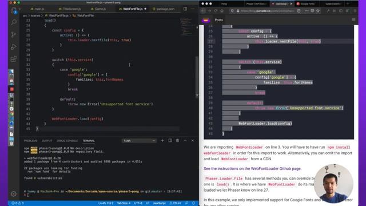Select the terminal shell dropdown (zsh)
The width and height of the screenshot is (366, 206).
tap(139, 141)
